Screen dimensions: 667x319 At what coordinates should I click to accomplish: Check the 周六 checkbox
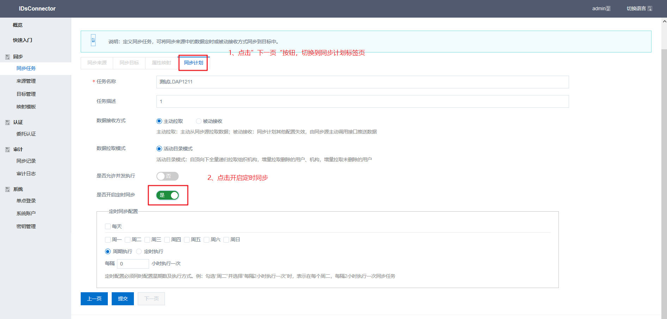(x=206, y=240)
